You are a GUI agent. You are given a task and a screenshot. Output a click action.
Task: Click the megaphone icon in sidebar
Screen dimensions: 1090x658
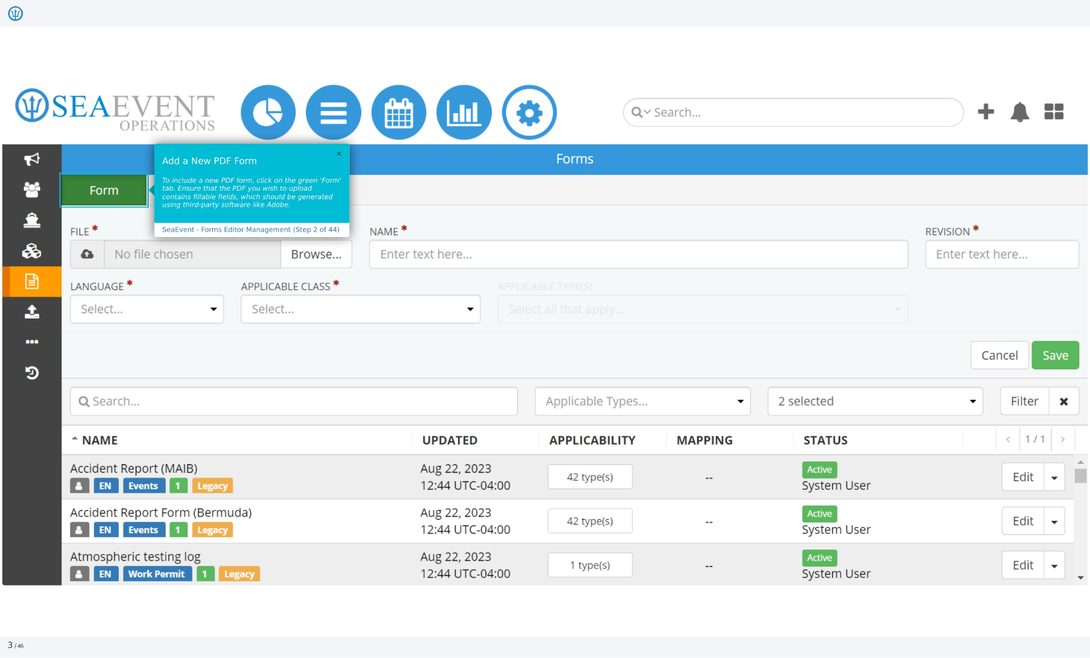(x=32, y=159)
